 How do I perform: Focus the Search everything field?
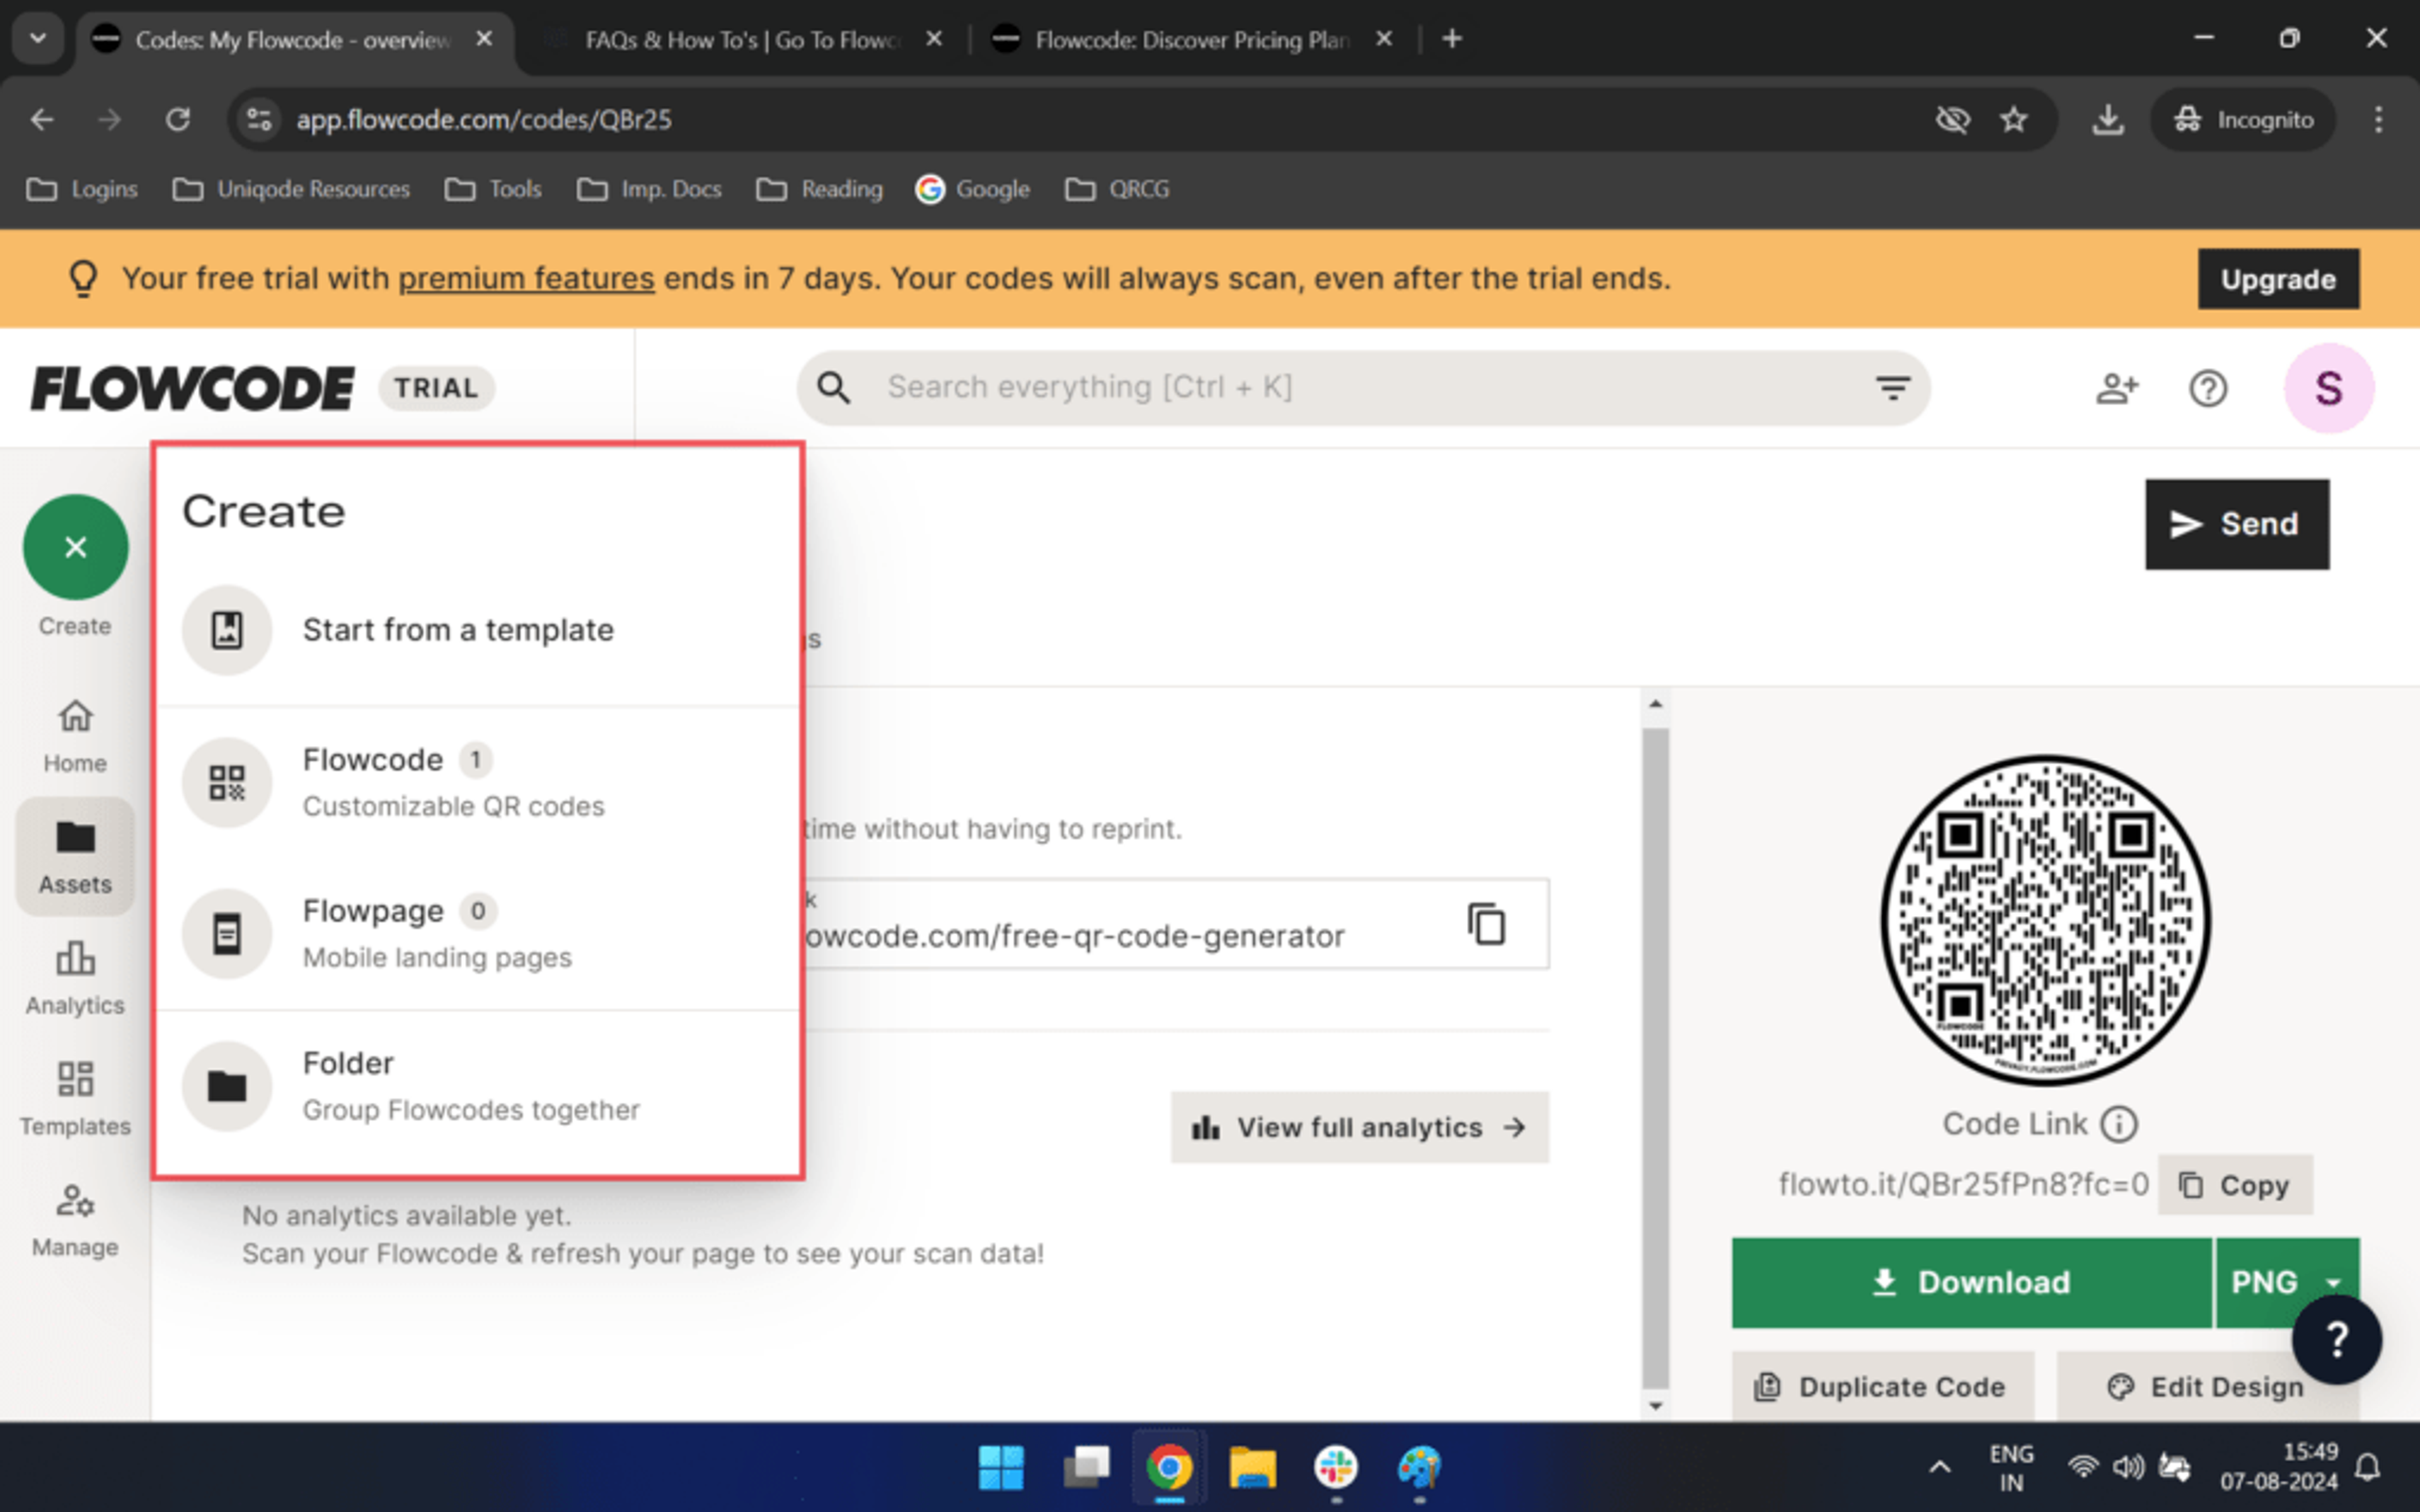pyautogui.click(x=1362, y=388)
